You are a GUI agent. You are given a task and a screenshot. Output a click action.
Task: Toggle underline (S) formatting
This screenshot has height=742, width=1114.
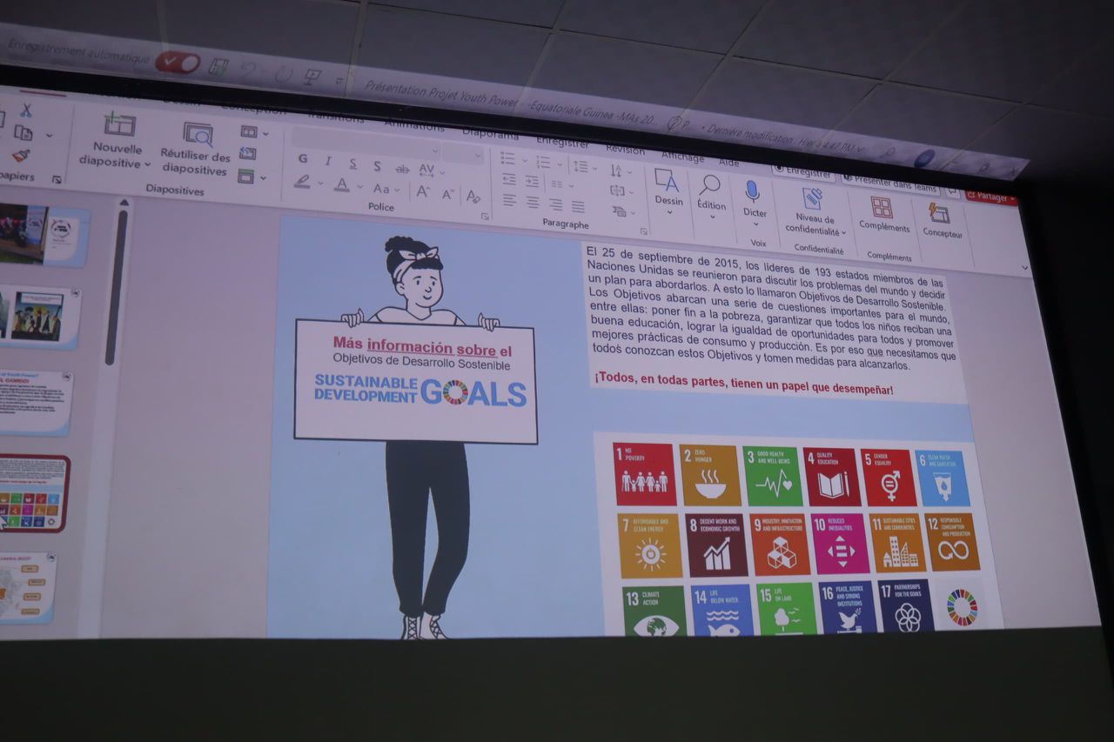pyautogui.click(x=352, y=164)
